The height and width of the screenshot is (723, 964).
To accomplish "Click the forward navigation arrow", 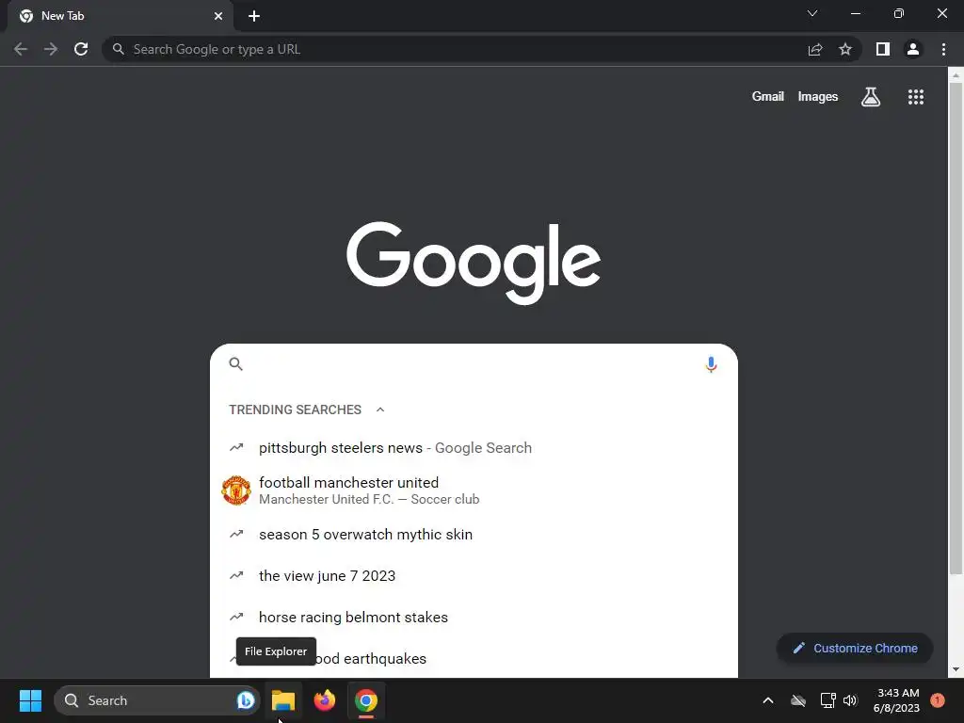I will tap(51, 49).
